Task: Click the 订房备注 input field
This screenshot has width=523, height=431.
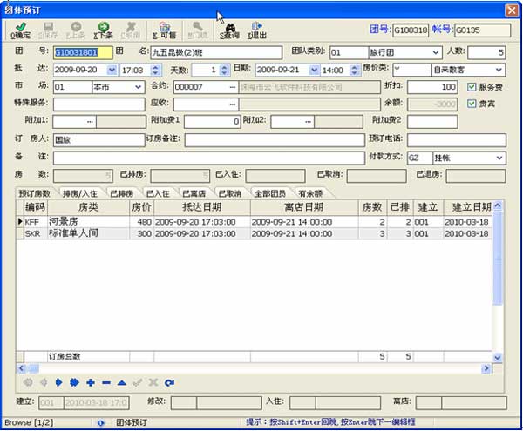Action: tap(275, 140)
